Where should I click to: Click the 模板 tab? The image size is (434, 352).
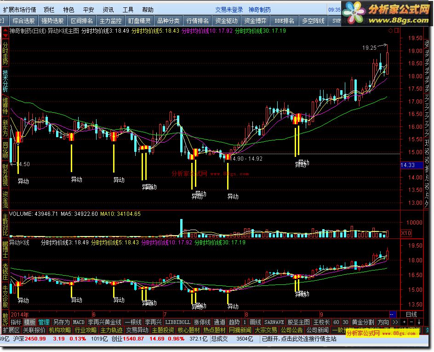tap(29, 322)
